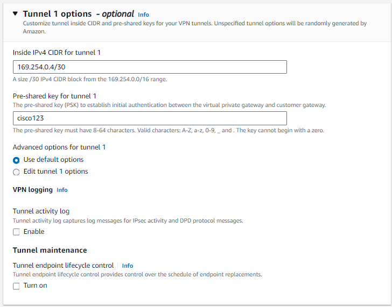Open Info link for Tunnel endpoint lifecycle control
392x307 pixels.
tap(128, 266)
